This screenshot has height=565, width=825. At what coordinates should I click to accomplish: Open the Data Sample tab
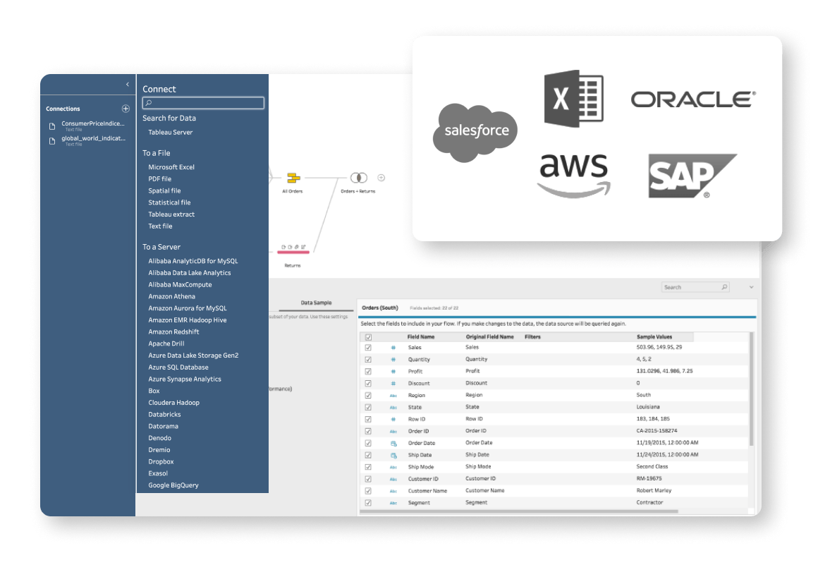(316, 303)
